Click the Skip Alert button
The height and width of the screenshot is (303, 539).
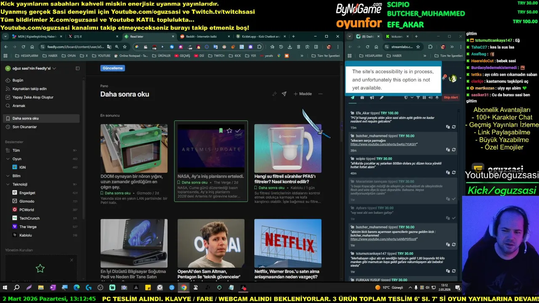tap(451, 97)
